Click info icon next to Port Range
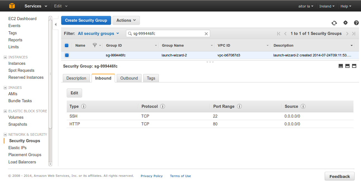This screenshot has height=181, width=361. [x=239, y=106]
